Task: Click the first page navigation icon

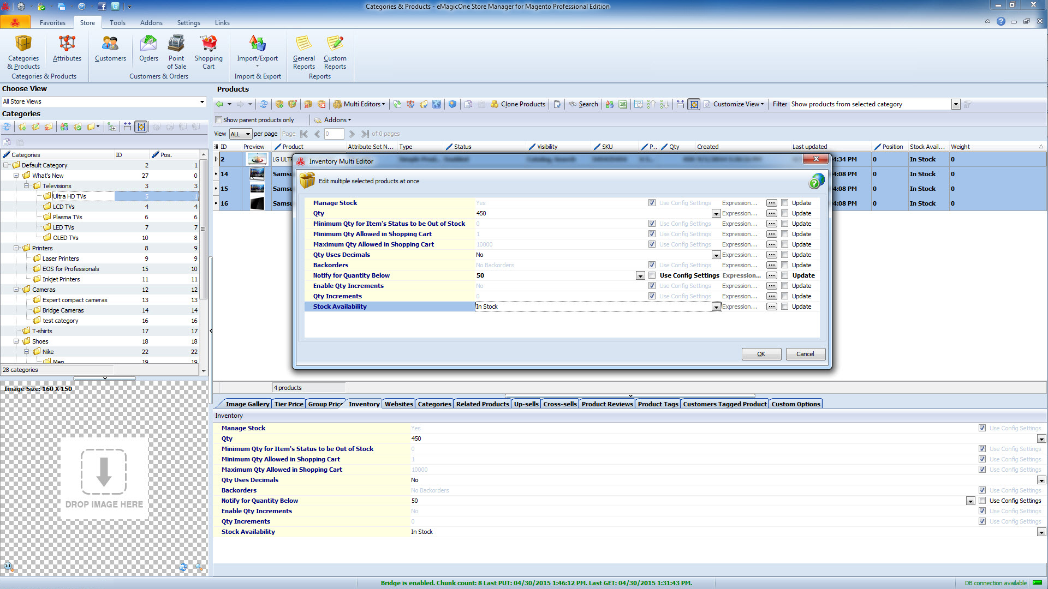Action: (304, 134)
